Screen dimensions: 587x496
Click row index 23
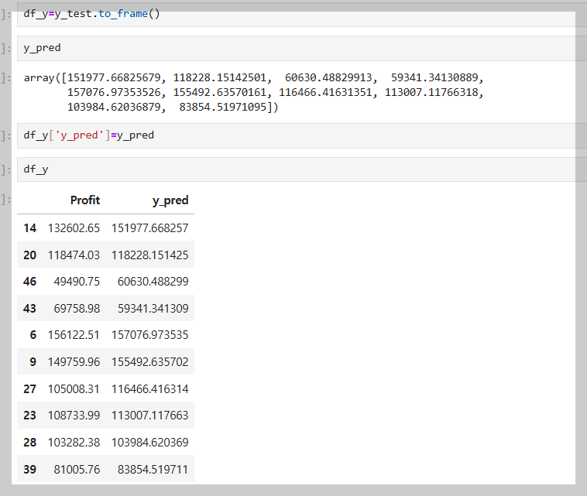point(30,416)
